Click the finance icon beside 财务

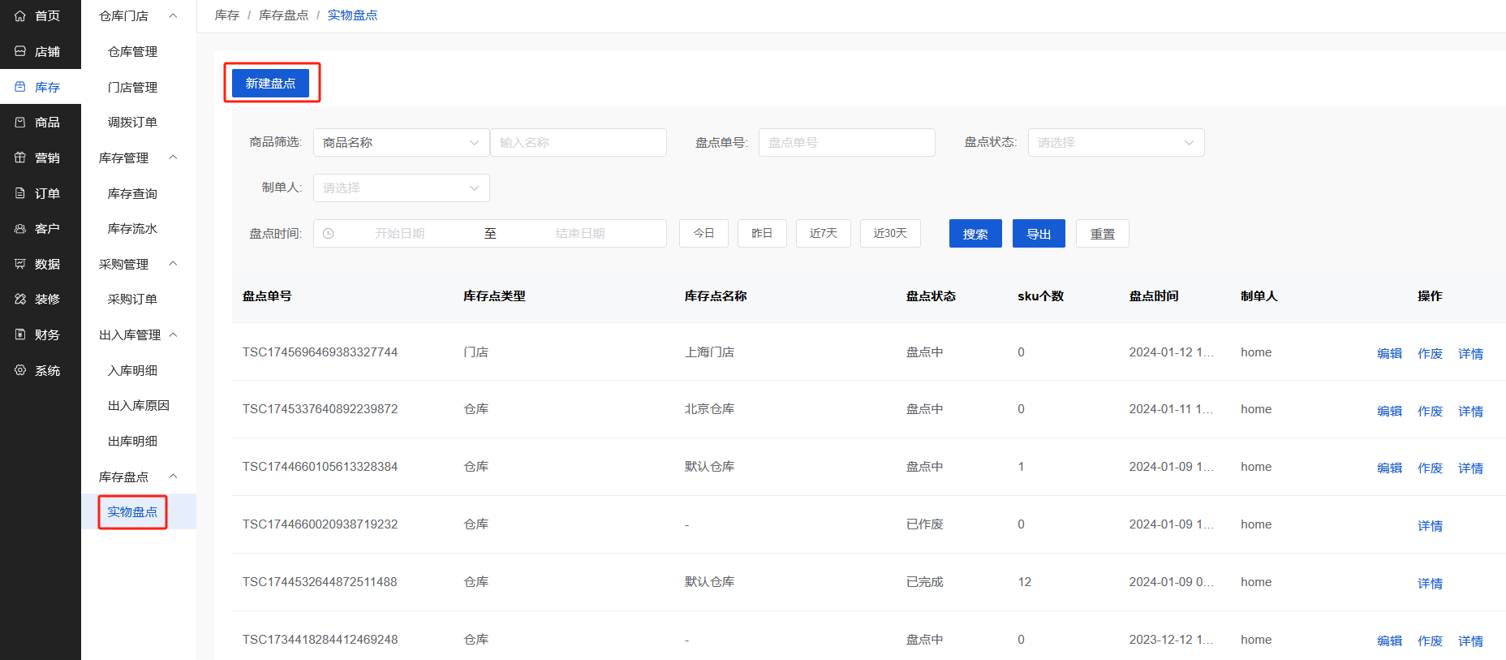click(x=20, y=334)
